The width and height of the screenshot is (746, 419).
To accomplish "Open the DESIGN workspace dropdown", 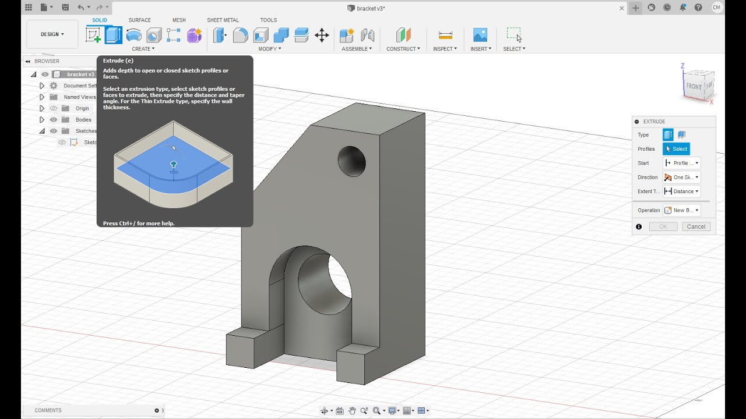I will [x=52, y=34].
